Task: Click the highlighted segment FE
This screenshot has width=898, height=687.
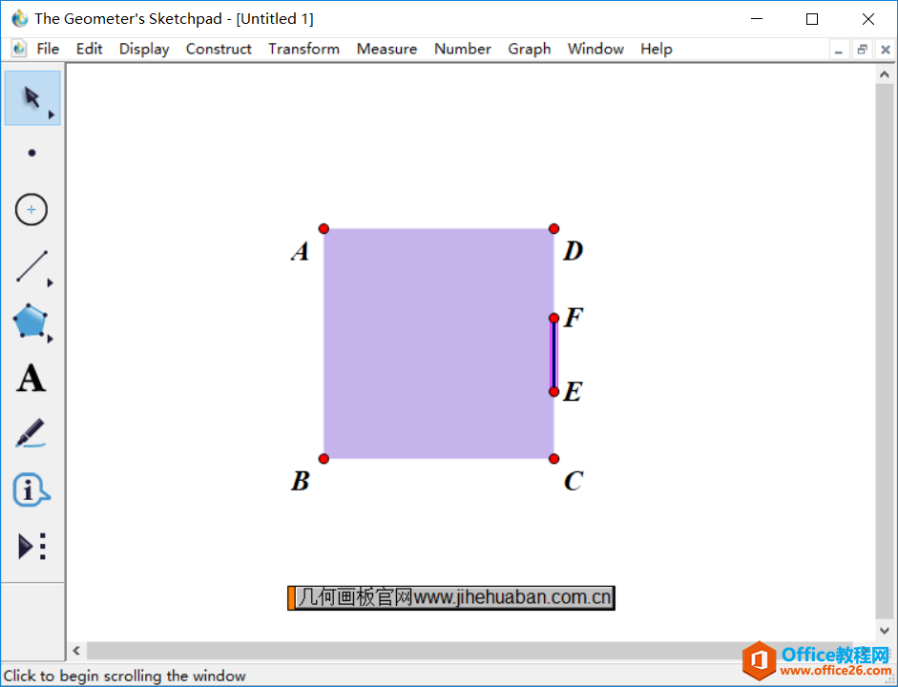Action: click(553, 355)
